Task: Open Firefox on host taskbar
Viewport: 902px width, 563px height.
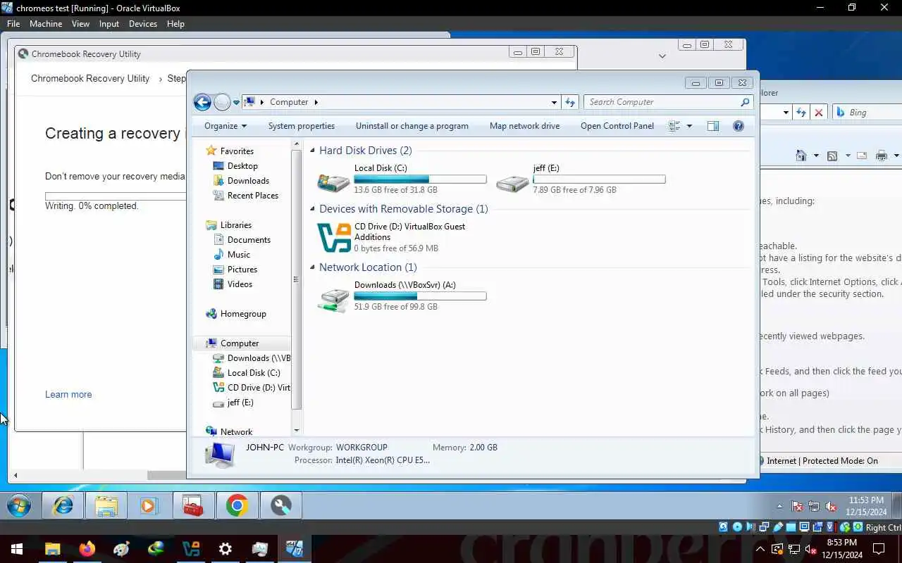Action: coord(87,549)
